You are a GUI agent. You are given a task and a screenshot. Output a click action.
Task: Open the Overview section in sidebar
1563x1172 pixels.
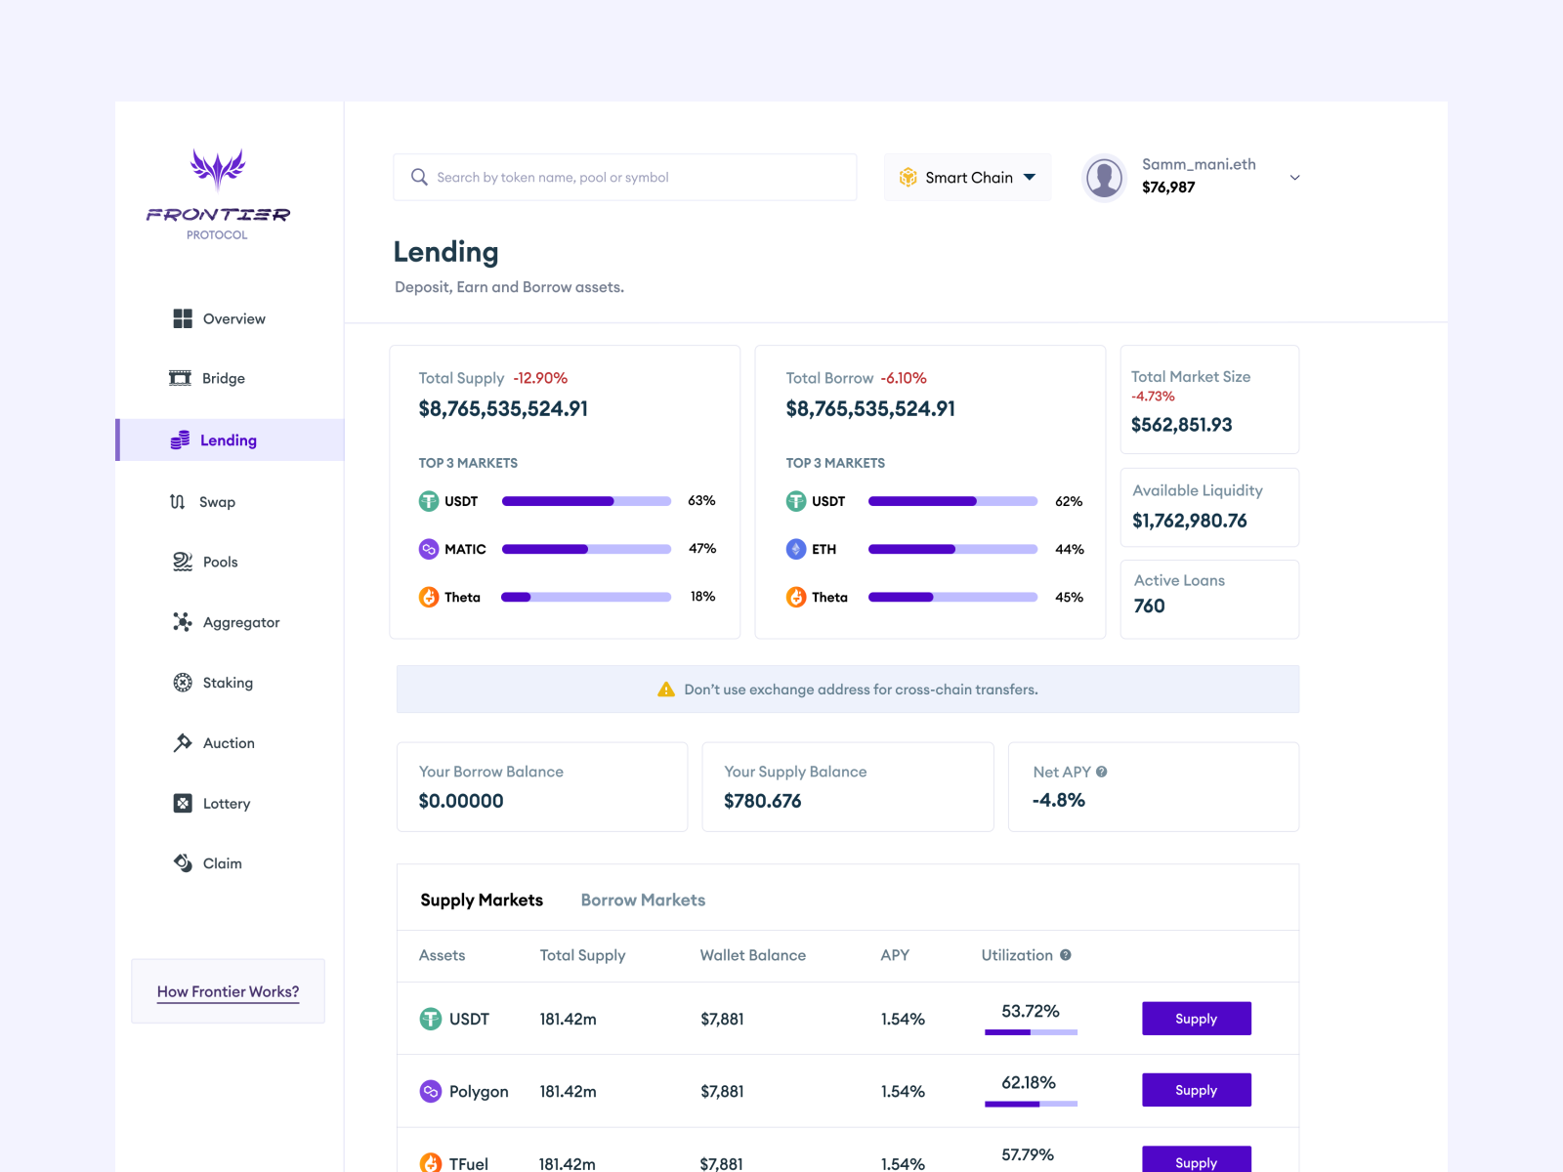pos(182,318)
